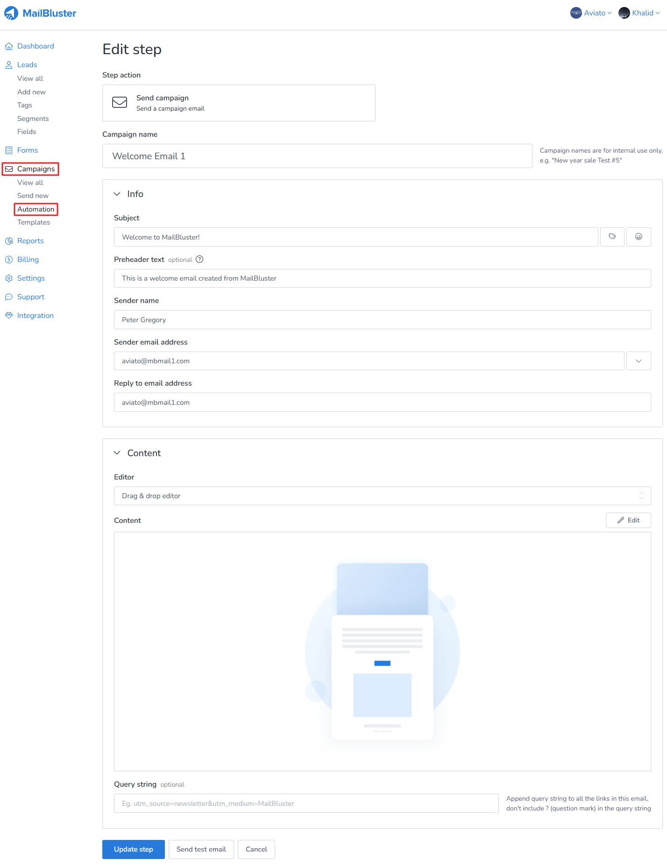Open the Editor type dropdown
Screen dimensions: 667x867
(382, 496)
